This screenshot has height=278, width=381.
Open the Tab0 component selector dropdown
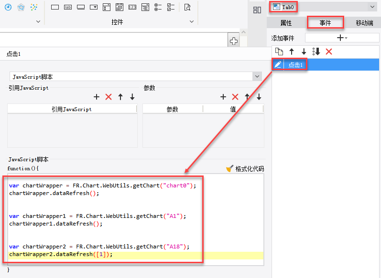click(372, 7)
